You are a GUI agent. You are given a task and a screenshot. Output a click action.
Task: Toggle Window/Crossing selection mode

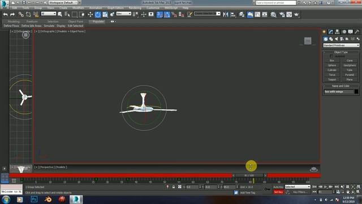tap(81, 15)
